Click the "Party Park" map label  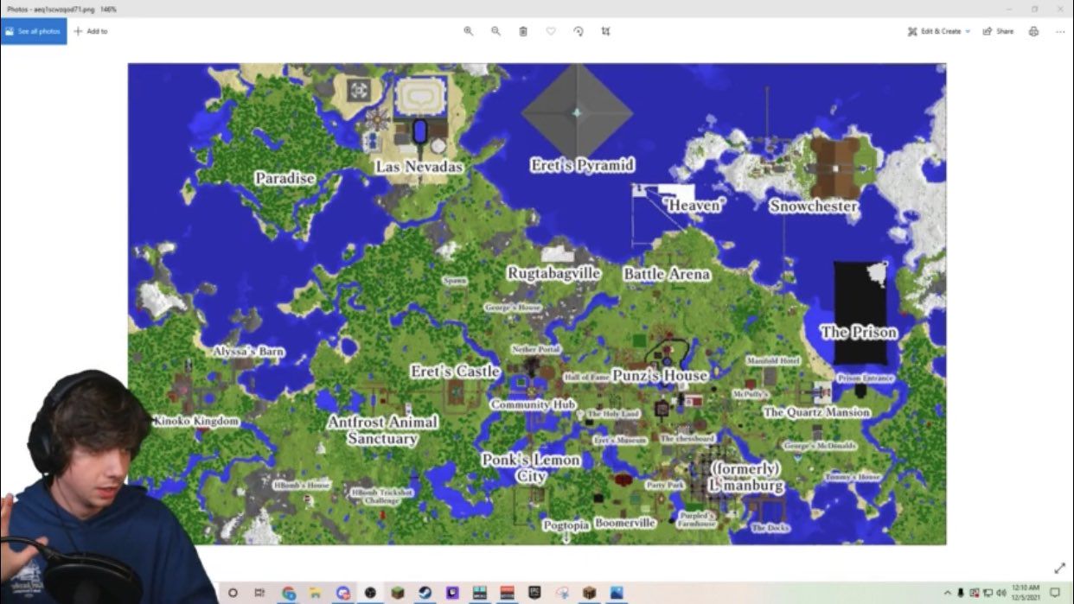click(665, 486)
